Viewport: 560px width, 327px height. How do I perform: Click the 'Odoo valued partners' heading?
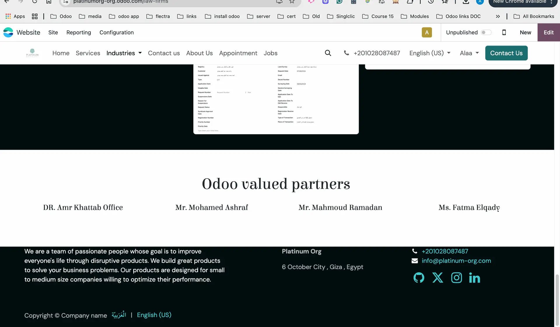tap(276, 184)
